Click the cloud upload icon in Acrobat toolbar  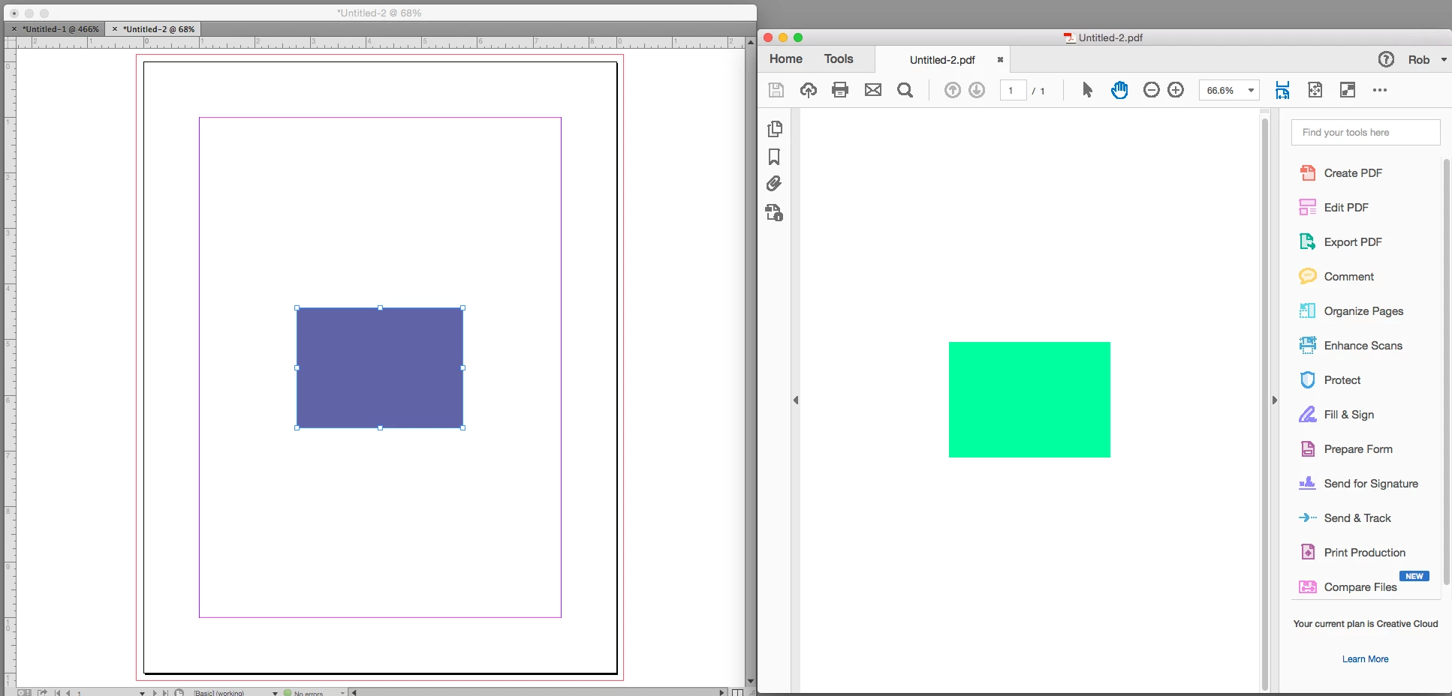pyautogui.click(x=809, y=91)
